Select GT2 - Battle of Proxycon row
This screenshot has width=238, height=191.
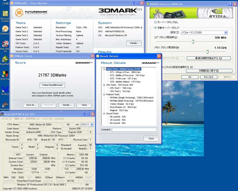tap(127, 75)
